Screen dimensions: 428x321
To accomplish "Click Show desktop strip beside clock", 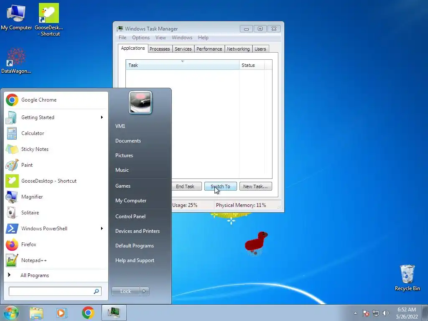I will point(425,313).
